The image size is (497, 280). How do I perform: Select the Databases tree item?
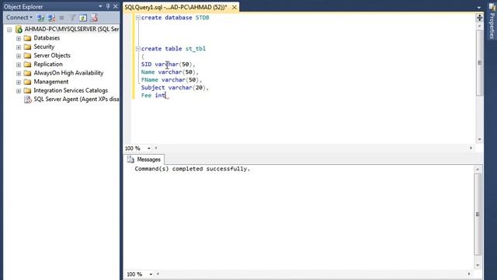pyautogui.click(x=47, y=38)
